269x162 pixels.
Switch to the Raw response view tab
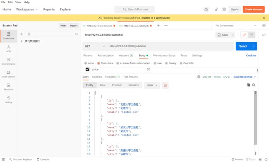102,85
